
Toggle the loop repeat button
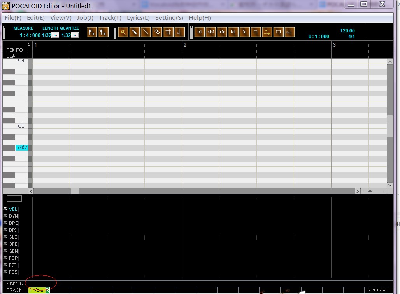click(x=278, y=32)
